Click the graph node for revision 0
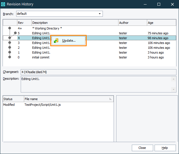 [10, 57]
